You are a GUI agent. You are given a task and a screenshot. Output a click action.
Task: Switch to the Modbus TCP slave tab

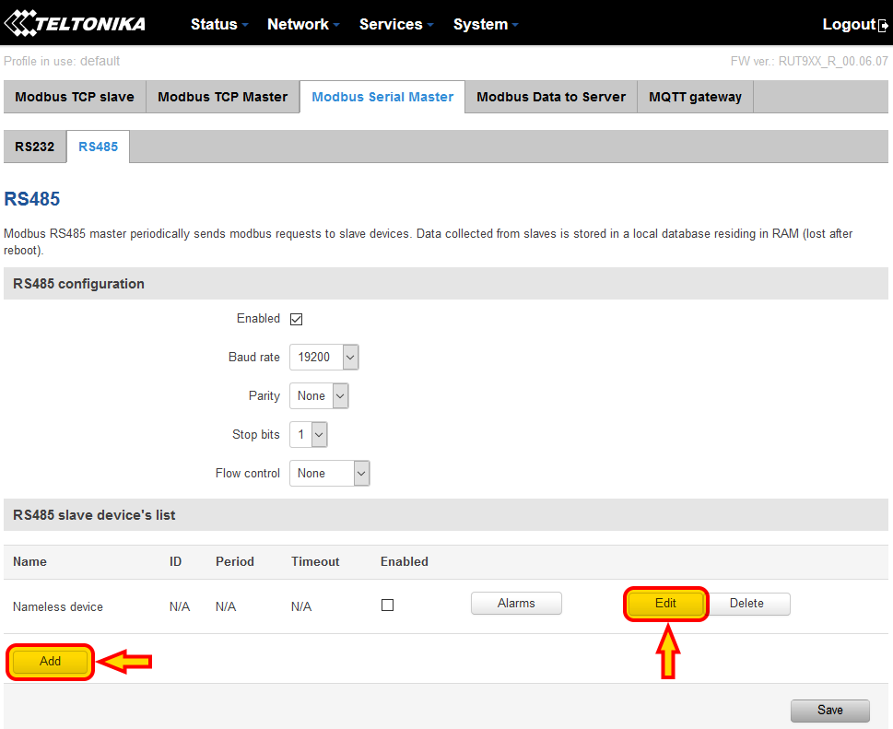pyautogui.click(x=74, y=96)
